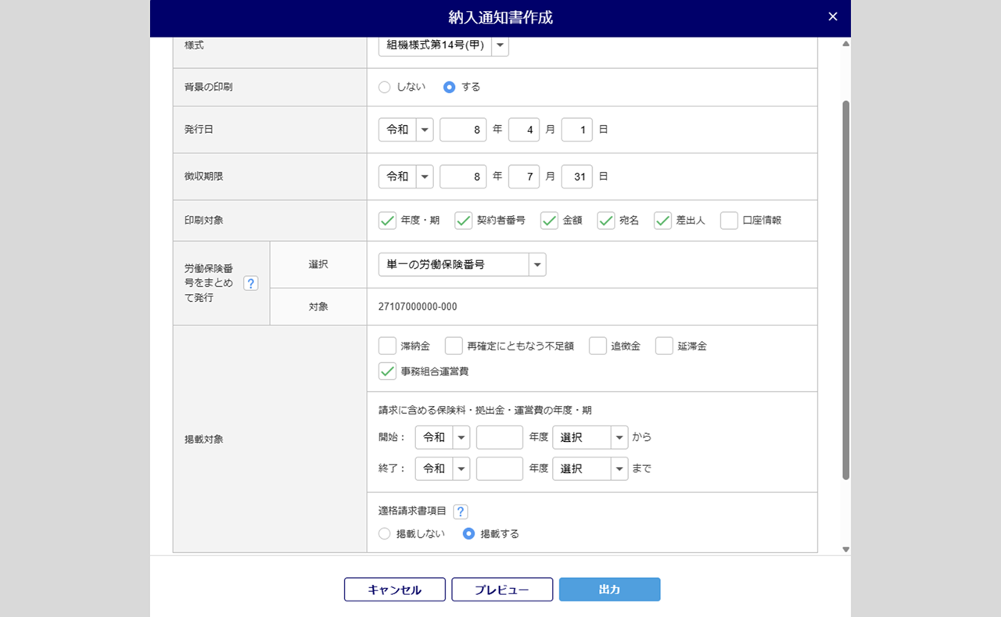Enable the 口座情報 print checkbox
Viewport: 1001px width, 617px height.
[729, 221]
